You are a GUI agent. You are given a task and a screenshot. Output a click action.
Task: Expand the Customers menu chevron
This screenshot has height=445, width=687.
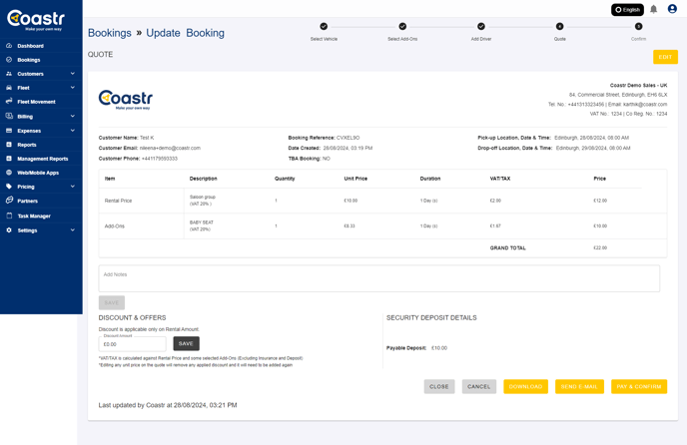coord(72,74)
